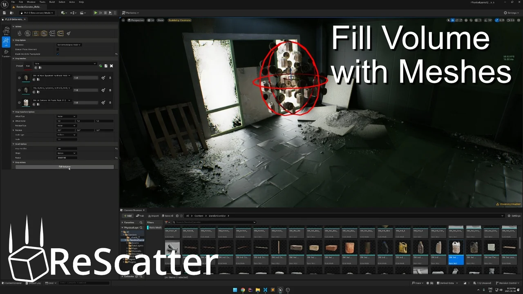Disable Enable Gravity for Placing Actor
Screen dimensions: 523x294
pyautogui.click(x=58, y=54)
